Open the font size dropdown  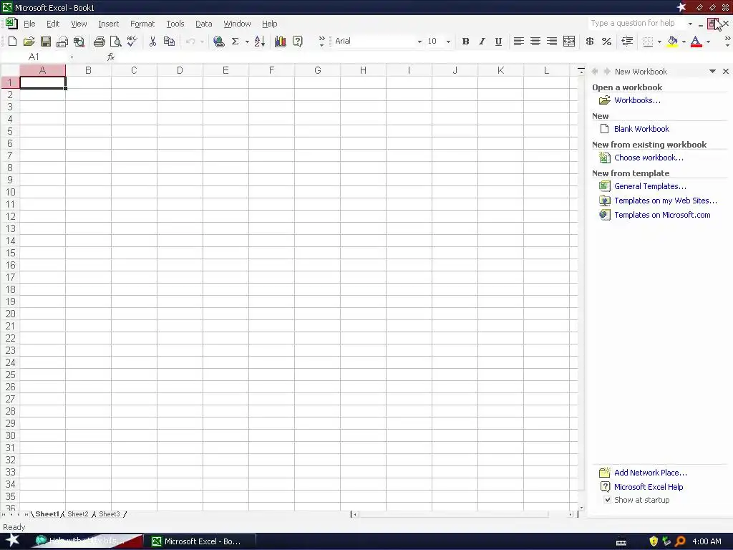tap(448, 42)
